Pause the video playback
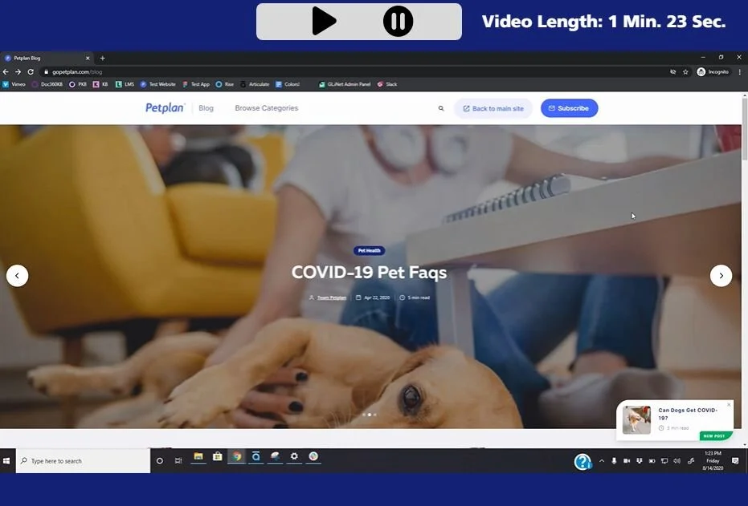The image size is (748, 506). pos(398,22)
